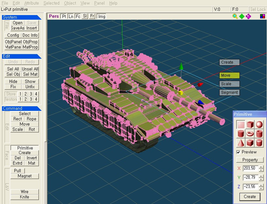Viewport: 267px width, 204px height.
Task: Collapse the System panel header
Action: [x=22, y=17]
